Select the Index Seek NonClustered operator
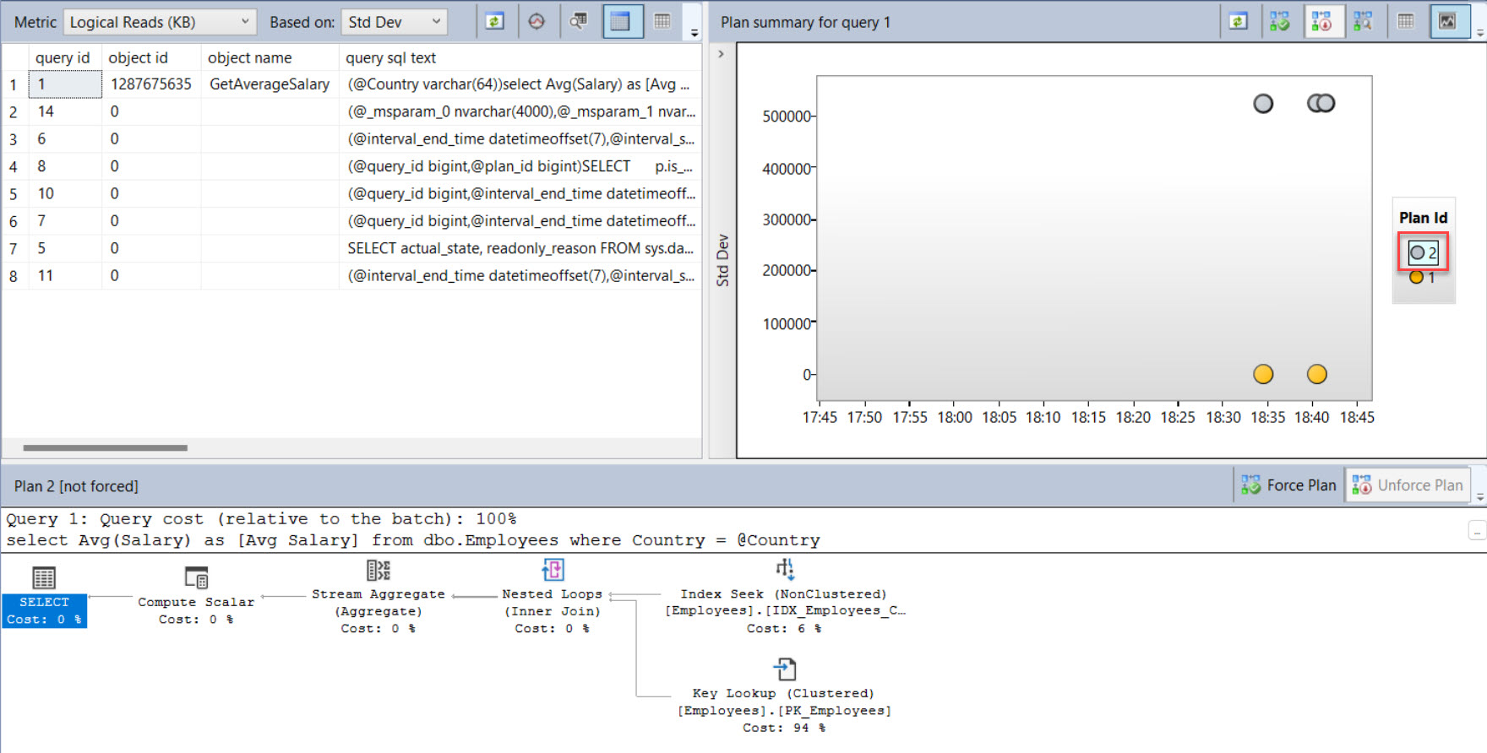1487x753 pixels. point(784,596)
